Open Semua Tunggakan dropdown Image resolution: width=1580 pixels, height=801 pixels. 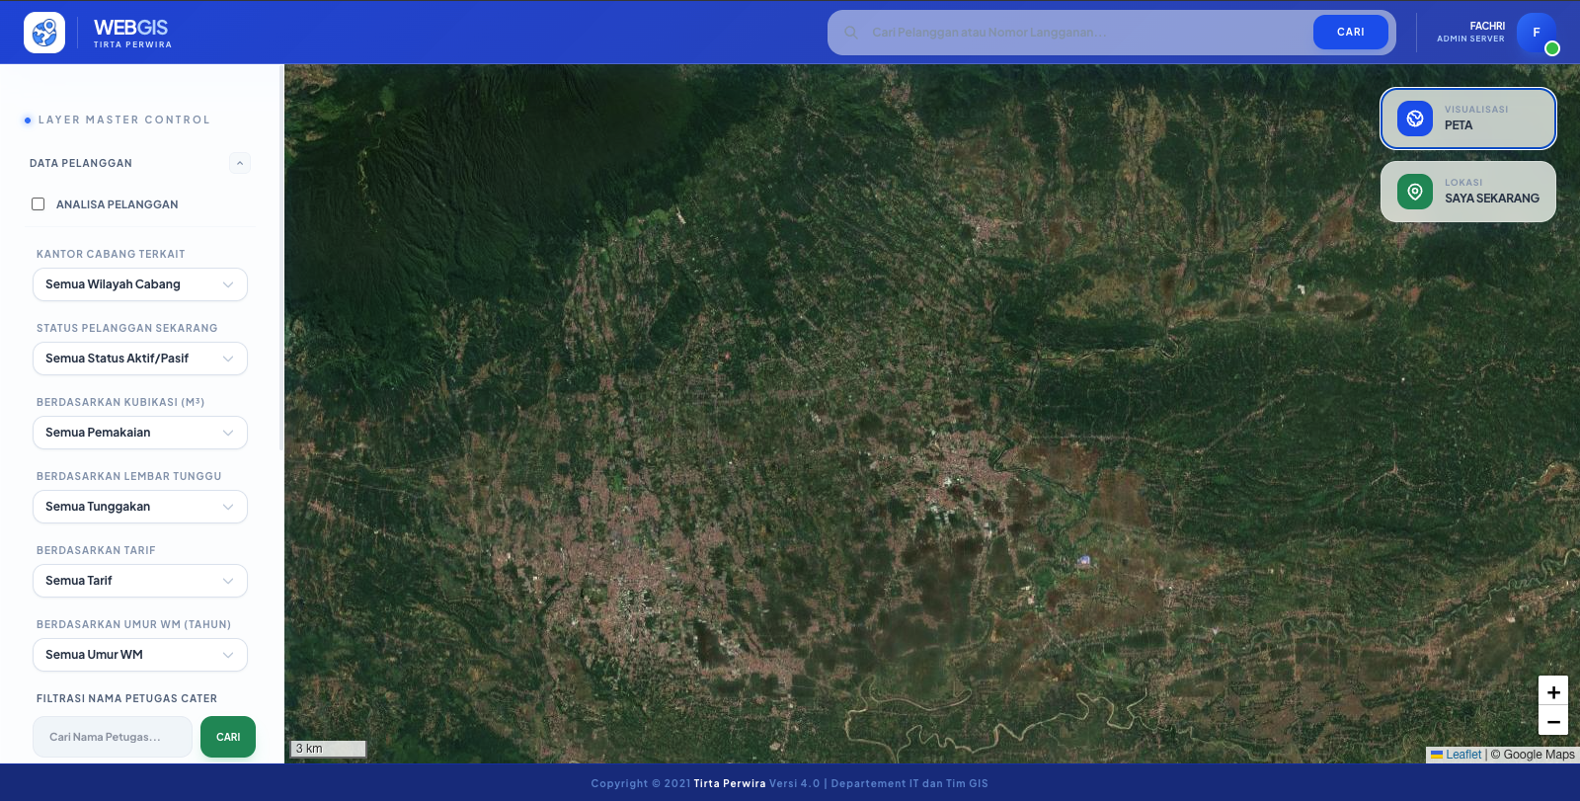(140, 507)
